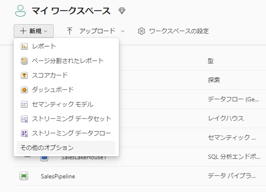Click the レポート chart icon
The height and width of the screenshot is (192, 266).
pyautogui.click(x=24, y=46)
